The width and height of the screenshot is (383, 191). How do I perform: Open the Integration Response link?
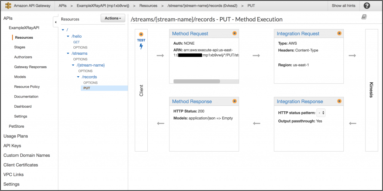tap(300, 101)
